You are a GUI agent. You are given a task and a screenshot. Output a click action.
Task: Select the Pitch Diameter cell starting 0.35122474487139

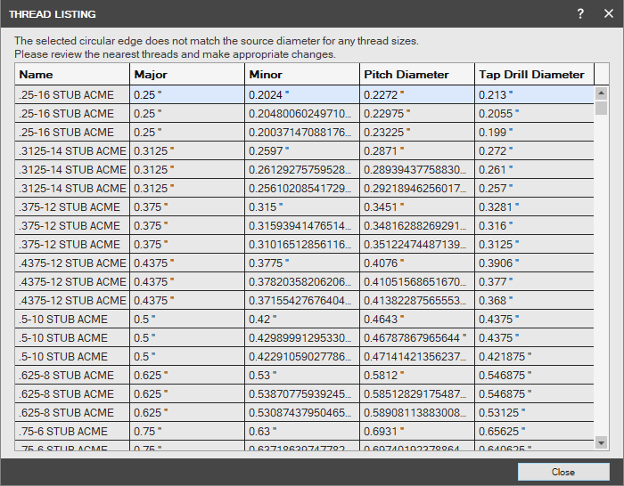click(417, 245)
